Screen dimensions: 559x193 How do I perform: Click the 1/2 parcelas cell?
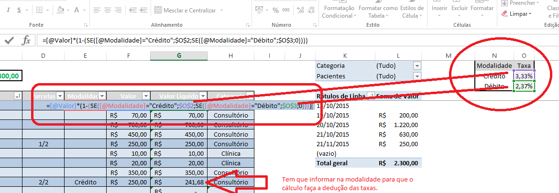[x=43, y=144]
